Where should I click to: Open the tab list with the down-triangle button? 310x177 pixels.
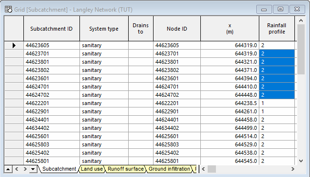[33, 169]
